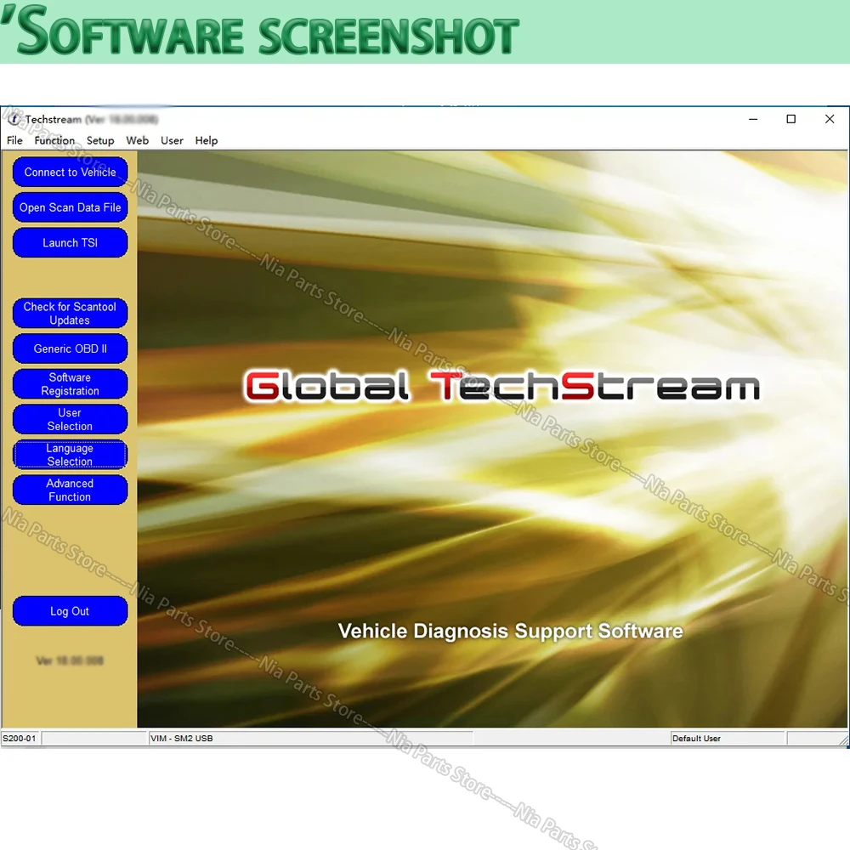Open Scan Data File button

pyautogui.click(x=70, y=207)
